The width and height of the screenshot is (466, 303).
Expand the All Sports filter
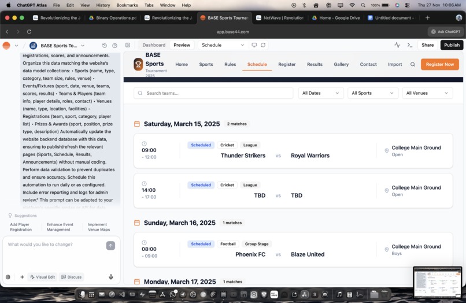373,93
